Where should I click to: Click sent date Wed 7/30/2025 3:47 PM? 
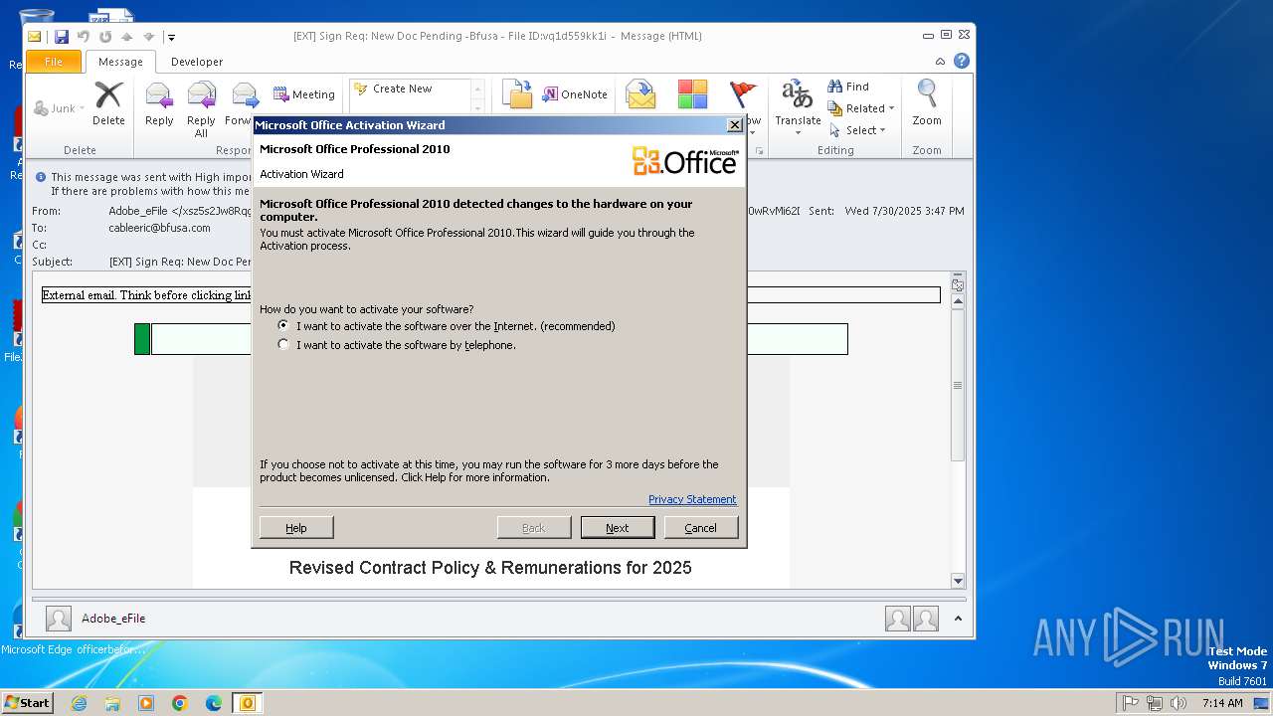click(904, 211)
